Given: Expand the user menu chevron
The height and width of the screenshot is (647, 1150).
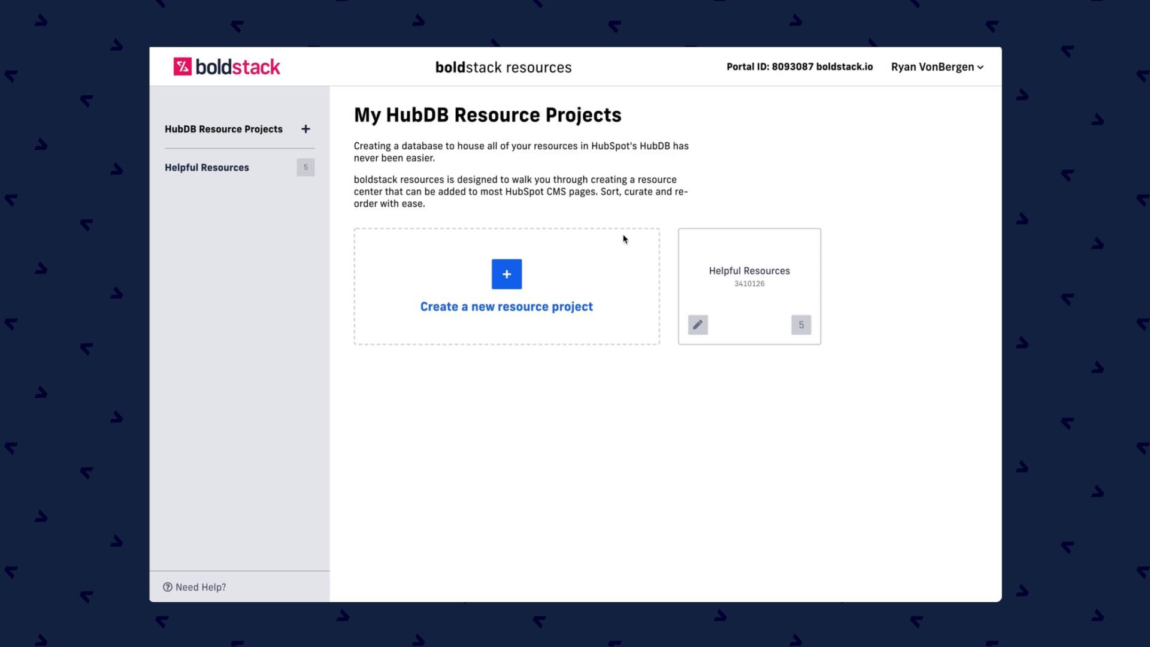Looking at the screenshot, I should [980, 68].
